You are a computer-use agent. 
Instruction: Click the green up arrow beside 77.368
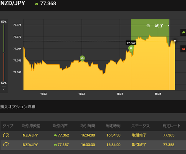click(x=37, y=4)
